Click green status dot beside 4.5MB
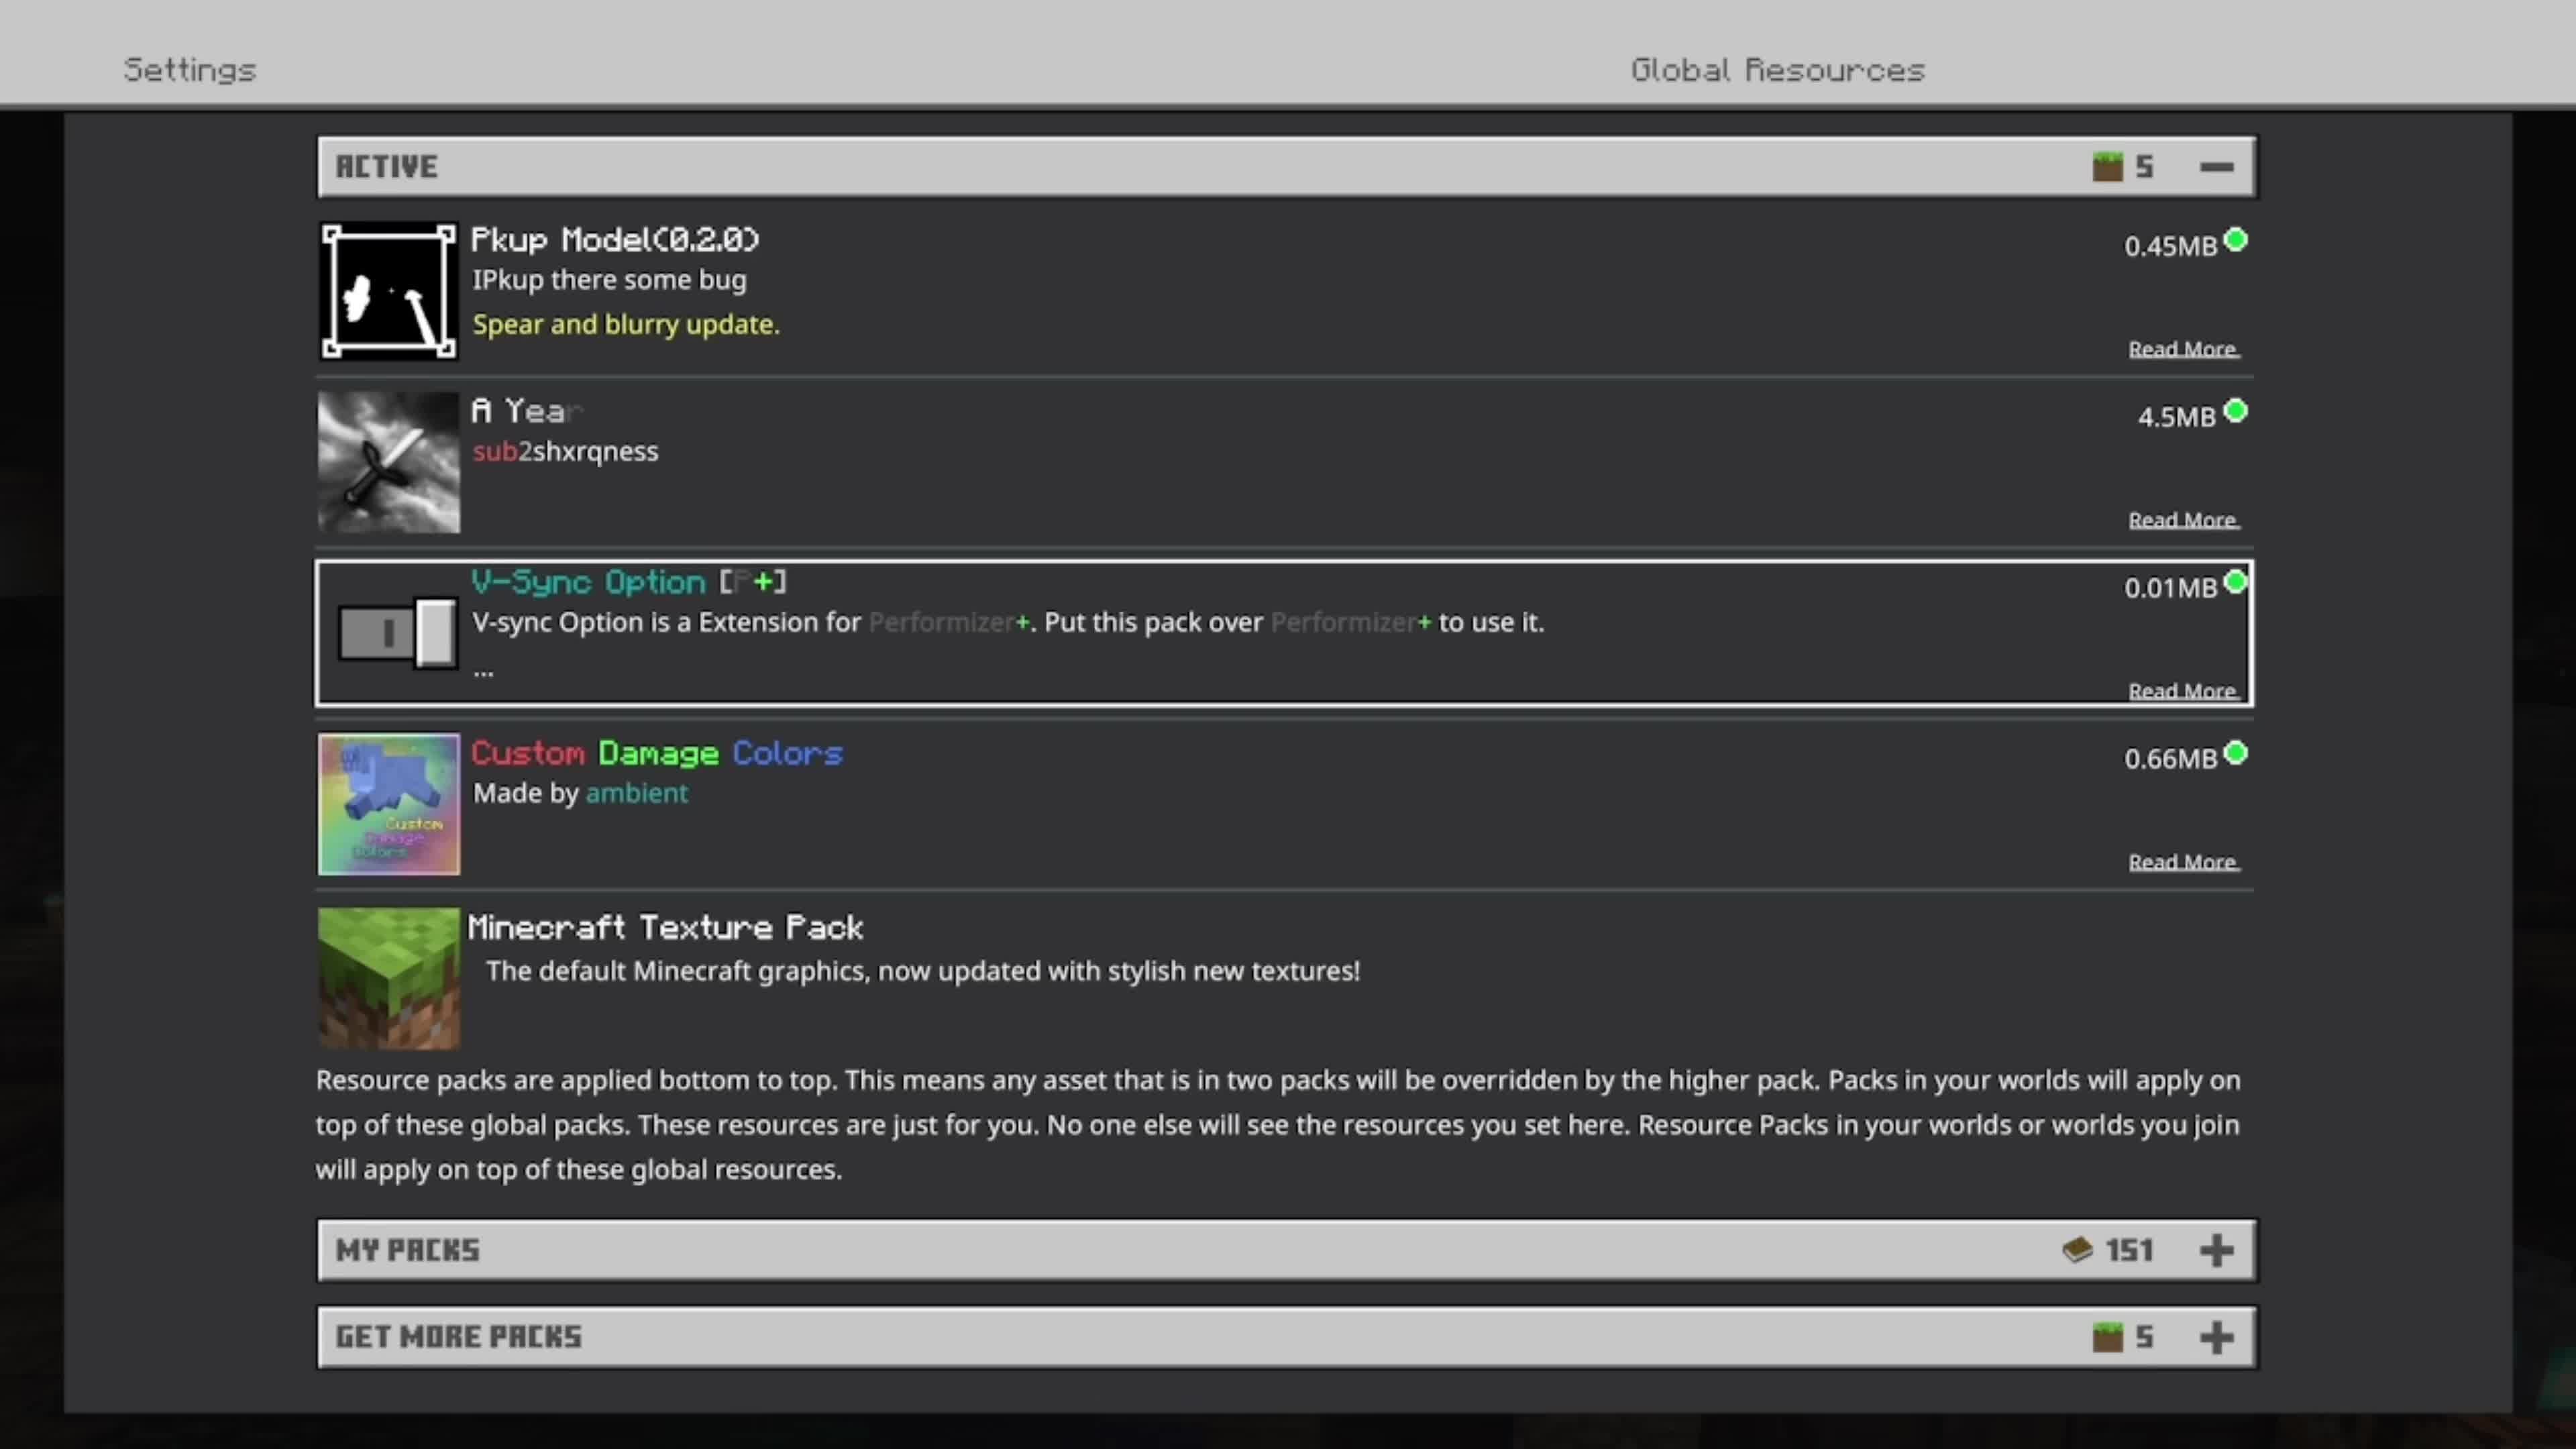The image size is (2576, 1449). click(x=2236, y=411)
